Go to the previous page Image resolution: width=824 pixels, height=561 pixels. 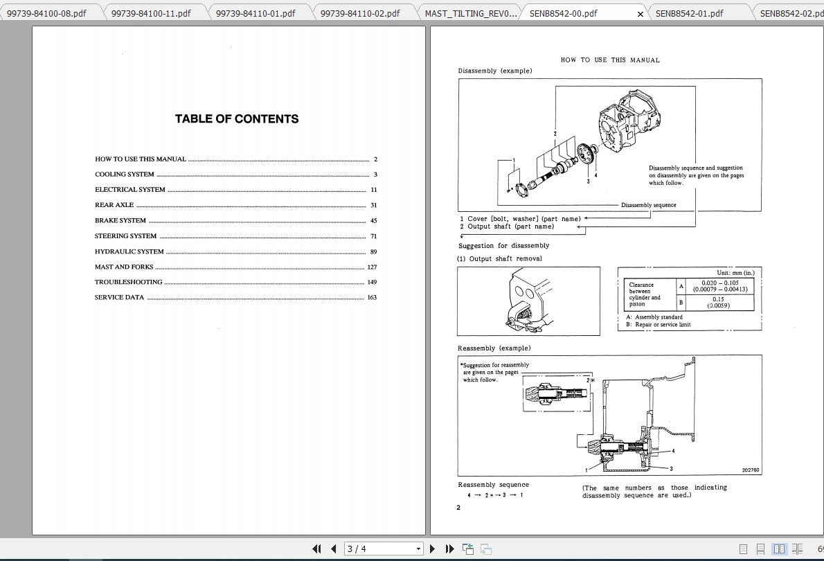[333, 549]
